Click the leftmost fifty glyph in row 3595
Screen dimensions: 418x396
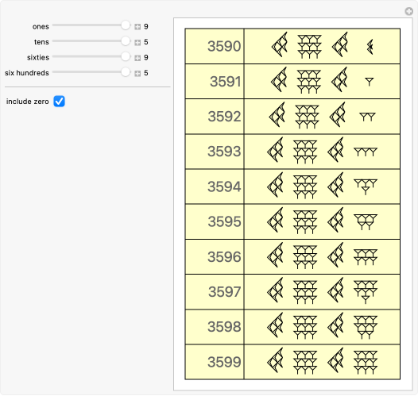pos(275,221)
